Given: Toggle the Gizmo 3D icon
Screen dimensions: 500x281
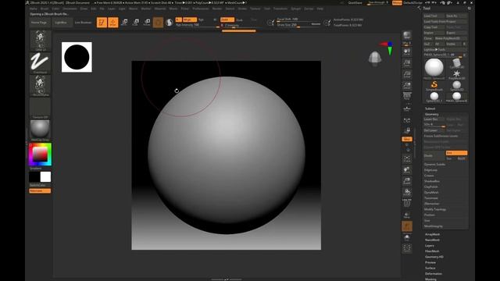Looking at the screenshot, I should 158,23.
